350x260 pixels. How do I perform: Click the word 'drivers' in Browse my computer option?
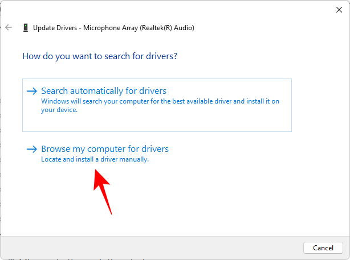click(x=154, y=149)
